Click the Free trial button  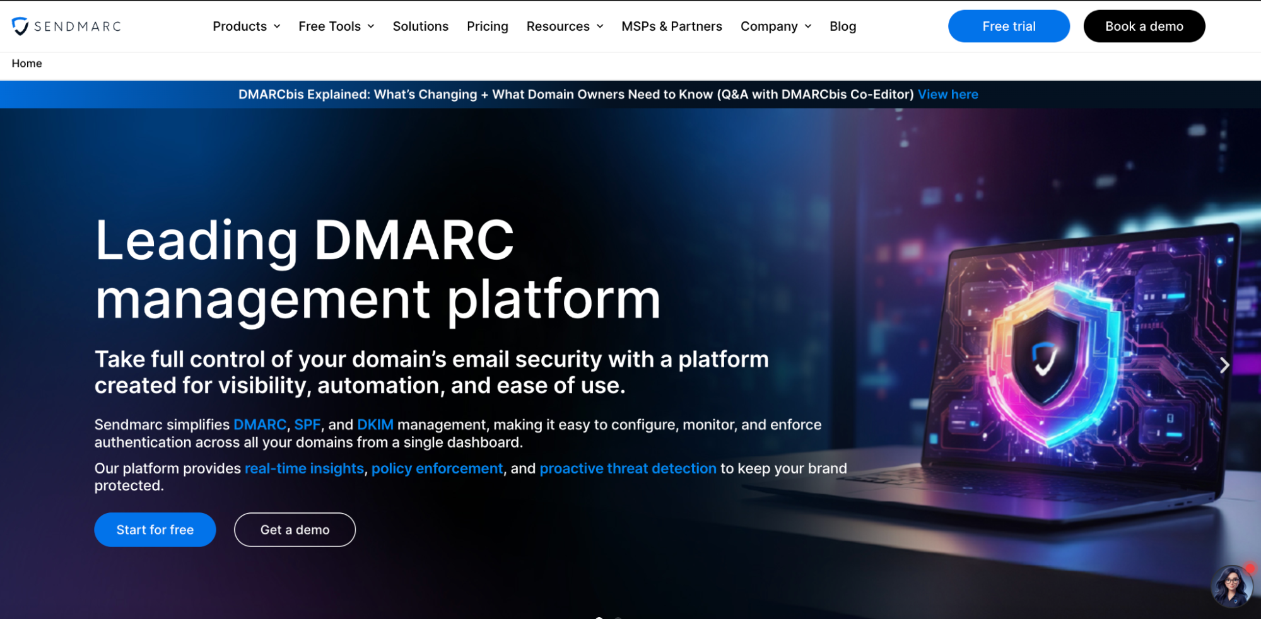[x=1008, y=26]
